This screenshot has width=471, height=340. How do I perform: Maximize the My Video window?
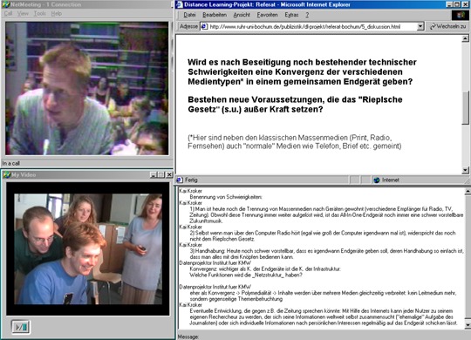161,174
